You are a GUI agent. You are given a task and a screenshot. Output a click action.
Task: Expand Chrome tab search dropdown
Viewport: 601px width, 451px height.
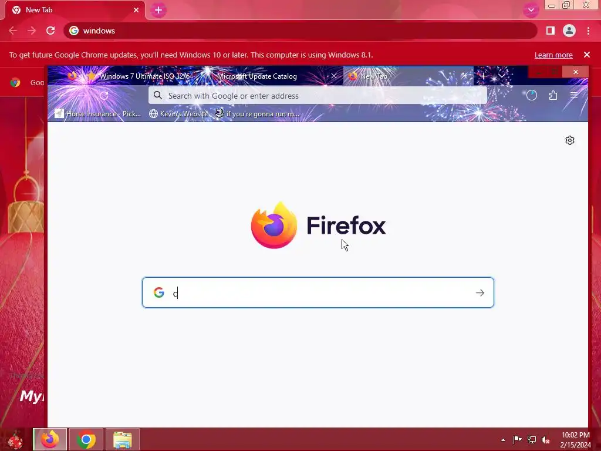[x=531, y=10]
